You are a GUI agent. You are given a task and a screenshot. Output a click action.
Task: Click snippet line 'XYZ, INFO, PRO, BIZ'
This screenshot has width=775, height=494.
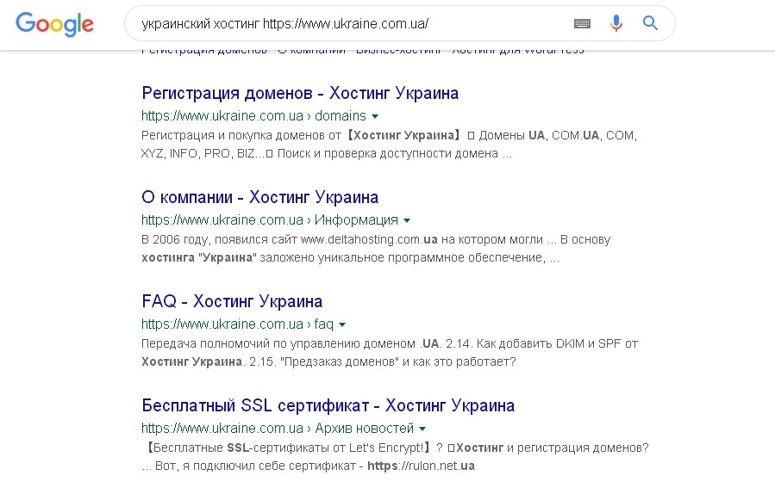197,153
